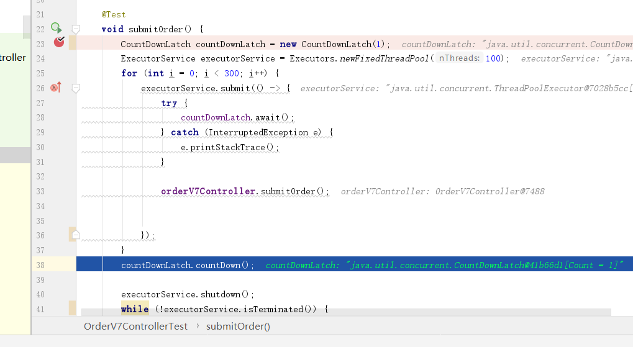Viewport: 633px width, 347px height.
Task: Click the lambda marker icon on line 26
Action: click(56, 88)
